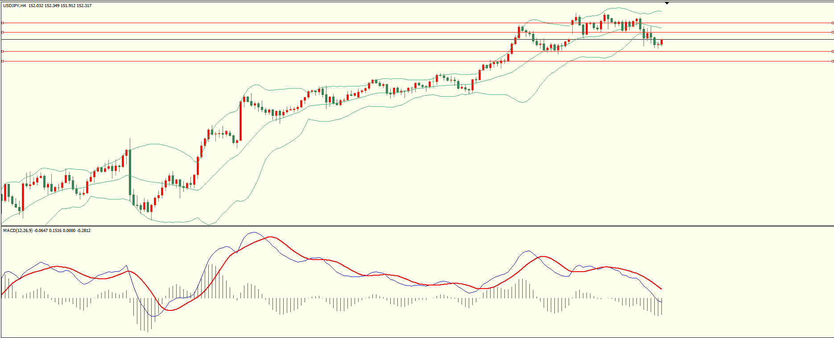The height and width of the screenshot is (338, 834).
Task: Click the black chart shift triangle marker
Action: click(667, 3)
